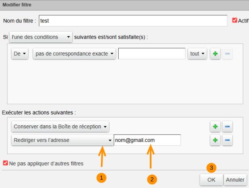This screenshot has width=249, height=188.
Task: Remove the condition row with minus icon
Action: [227, 54]
